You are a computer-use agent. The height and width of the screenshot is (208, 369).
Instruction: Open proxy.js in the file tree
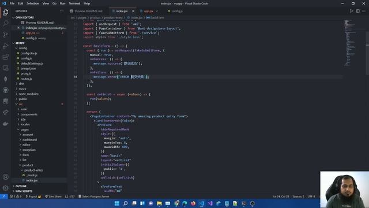click(25, 73)
